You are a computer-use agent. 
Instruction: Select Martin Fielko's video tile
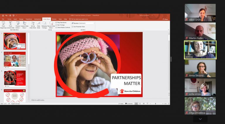pos(200,31)
